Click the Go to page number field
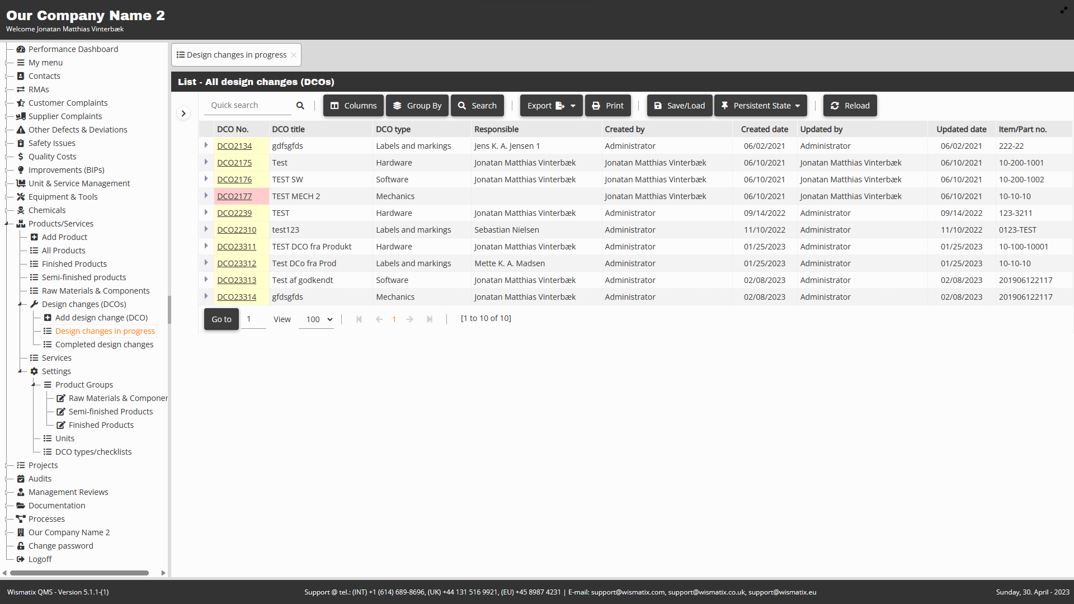Image resolution: width=1074 pixels, height=604 pixels. tap(253, 319)
